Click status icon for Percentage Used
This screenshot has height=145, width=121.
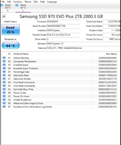(x=4, y=72)
